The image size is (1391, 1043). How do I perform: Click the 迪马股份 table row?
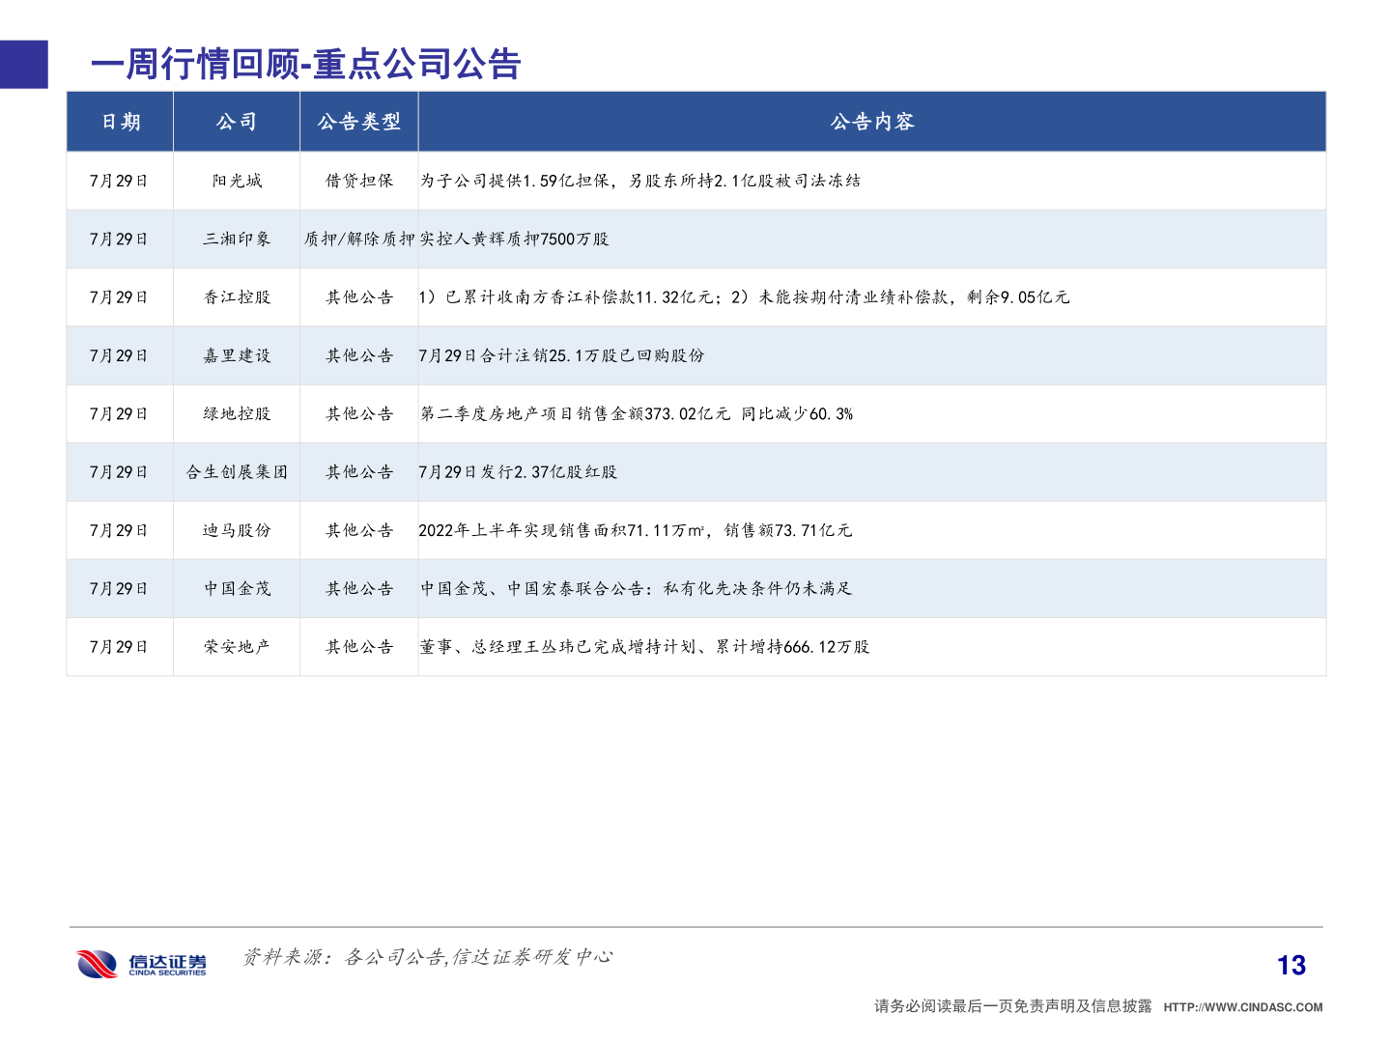click(236, 530)
